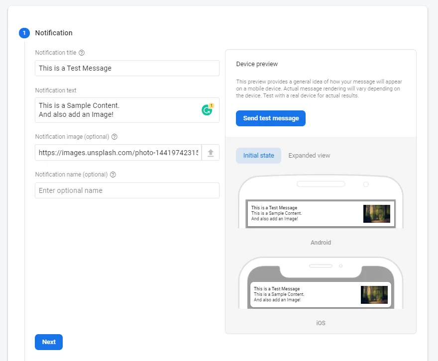
Task: Click the Android notification banner preview
Action: (314, 214)
